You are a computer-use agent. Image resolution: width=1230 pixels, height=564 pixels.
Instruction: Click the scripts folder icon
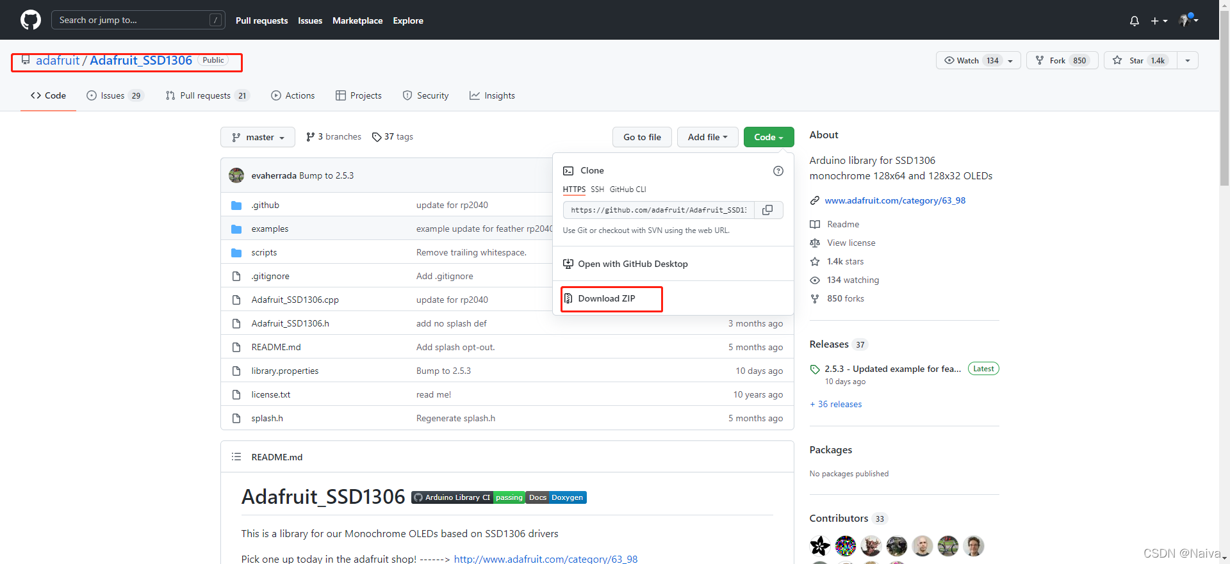click(236, 253)
